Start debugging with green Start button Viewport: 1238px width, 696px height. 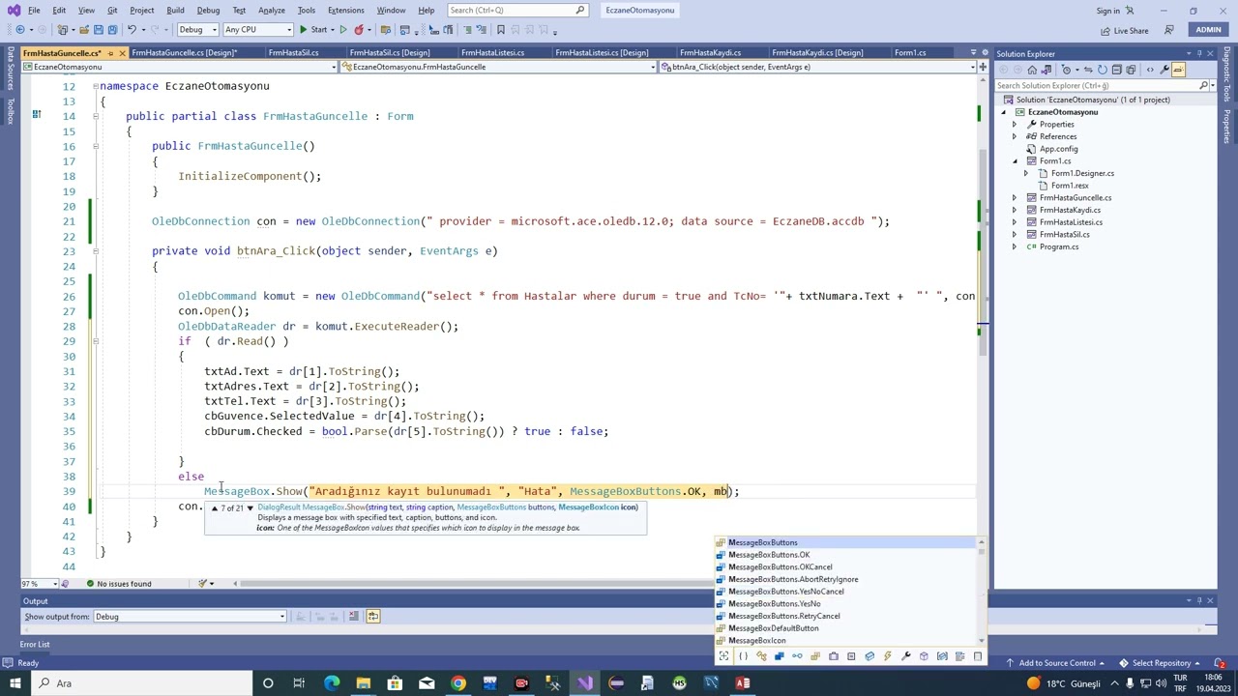click(313, 30)
